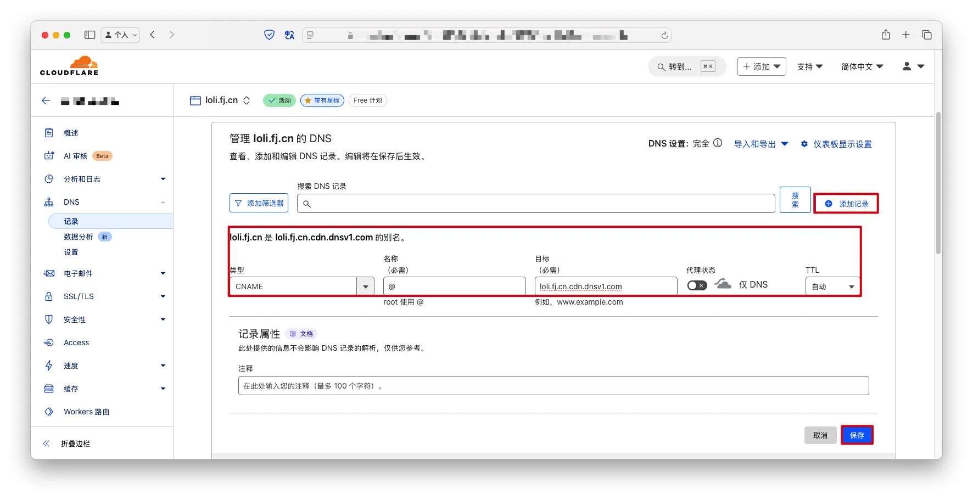Click the 取消 button
The height and width of the screenshot is (500, 973).
tap(820, 435)
